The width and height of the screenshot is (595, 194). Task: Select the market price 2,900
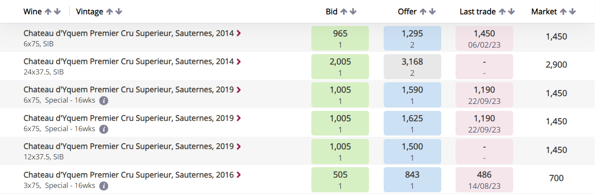(x=556, y=65)
